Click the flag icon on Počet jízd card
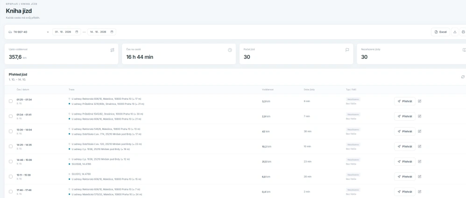Image resolution: width=466 pixels, height=198 pixels. click(347, 50)
